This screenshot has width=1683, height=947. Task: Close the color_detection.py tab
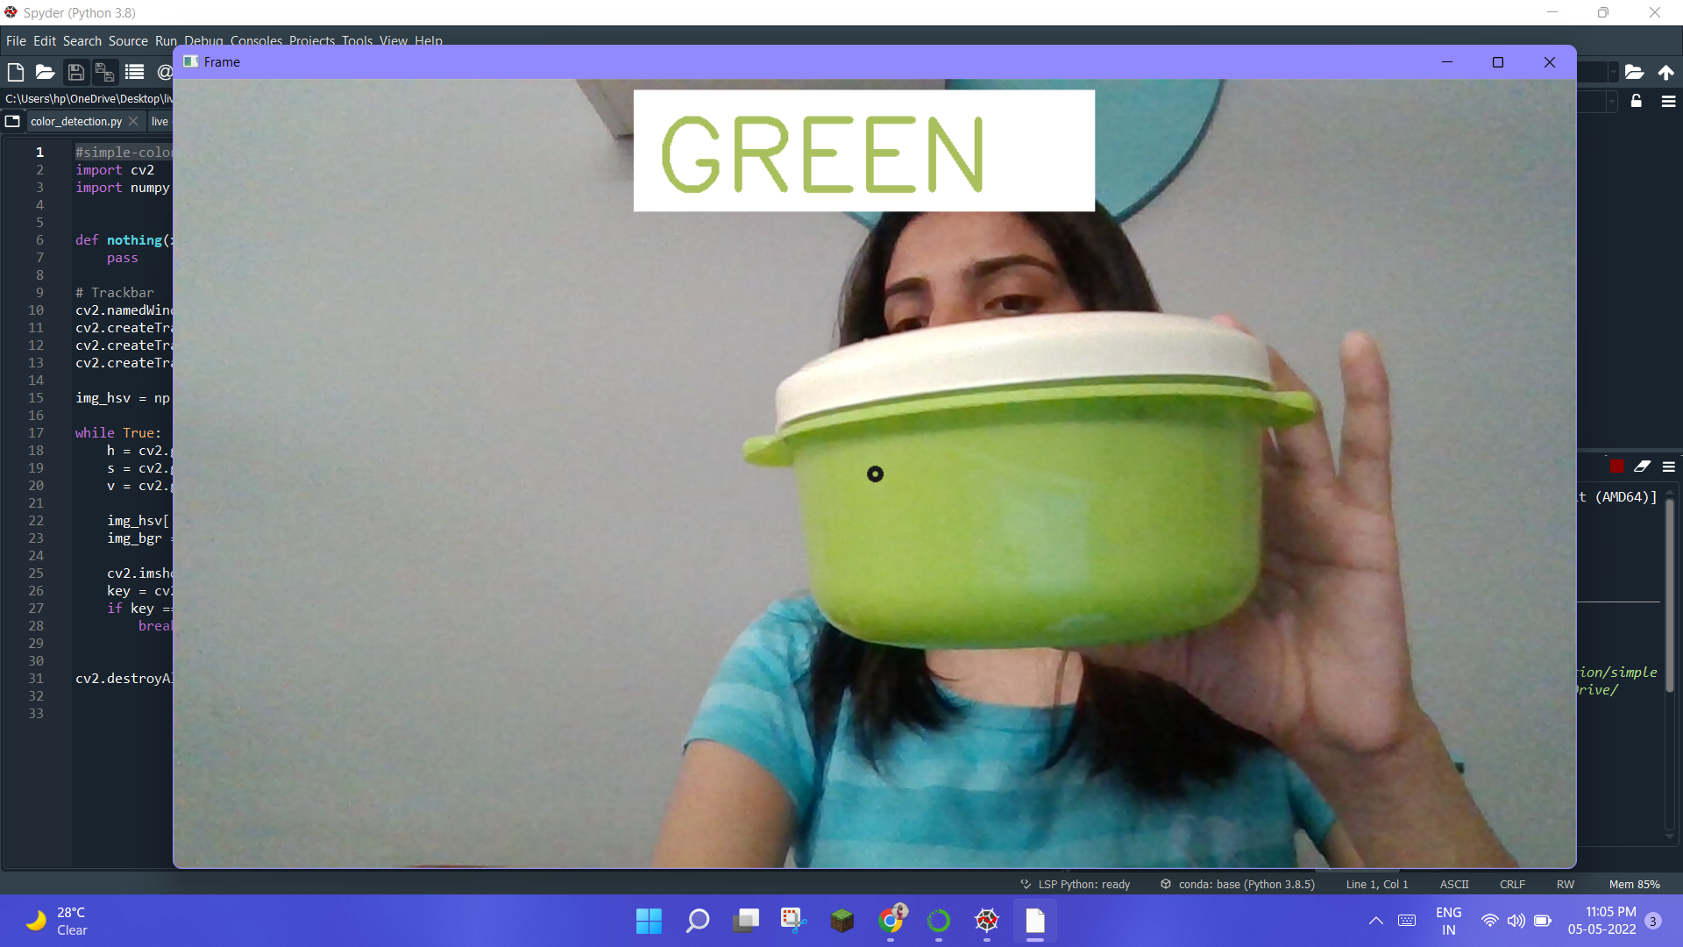pyautogui.click(x=133, y=121)
